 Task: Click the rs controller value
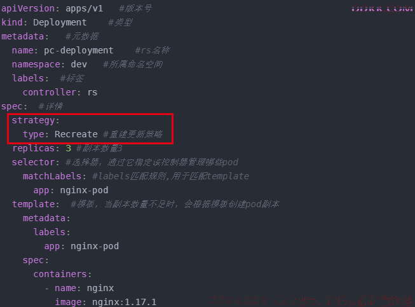(92, 93)
